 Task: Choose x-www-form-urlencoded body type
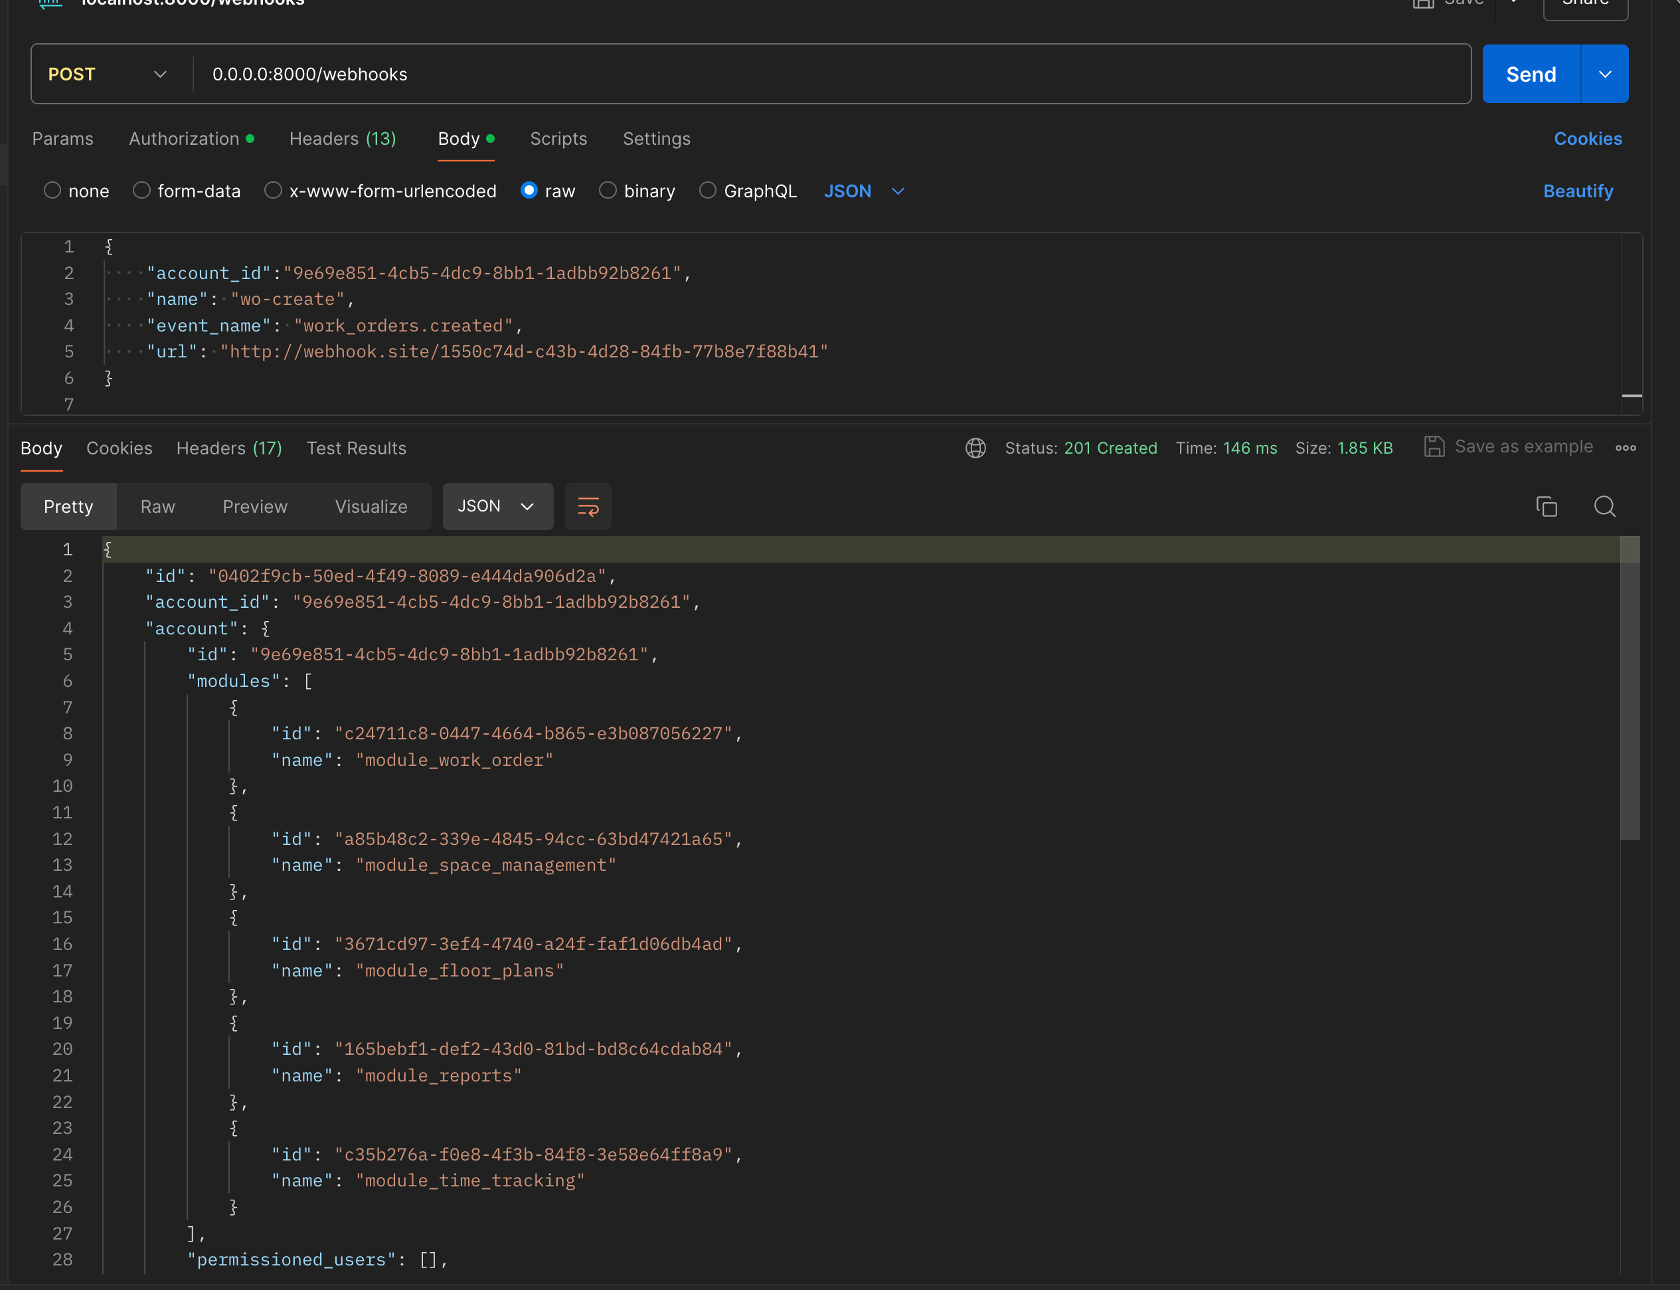point(272,191)
